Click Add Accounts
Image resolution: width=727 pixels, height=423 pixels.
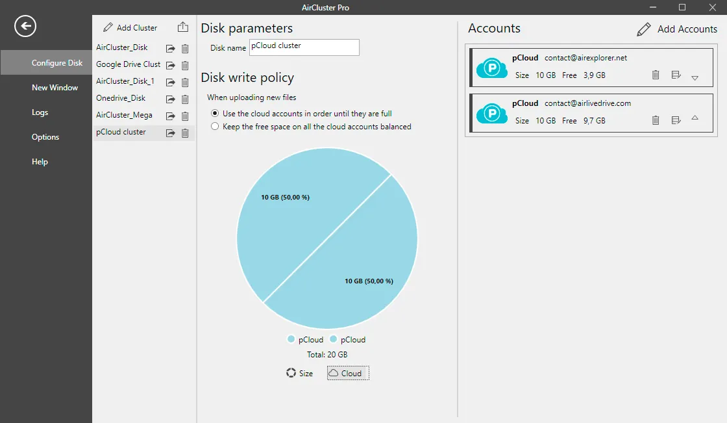[677, 29]
